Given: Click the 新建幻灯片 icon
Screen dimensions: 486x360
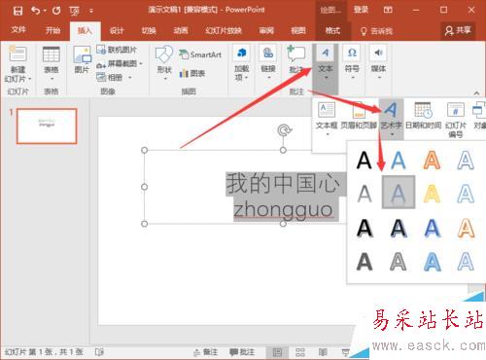Looking at the screenshot, I should (17, 54).
